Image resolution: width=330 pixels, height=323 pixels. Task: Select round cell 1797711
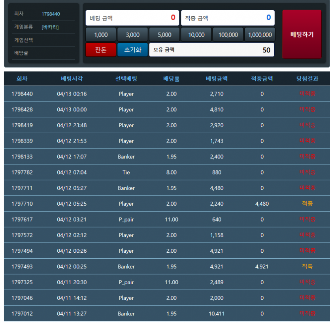(22, 188)
